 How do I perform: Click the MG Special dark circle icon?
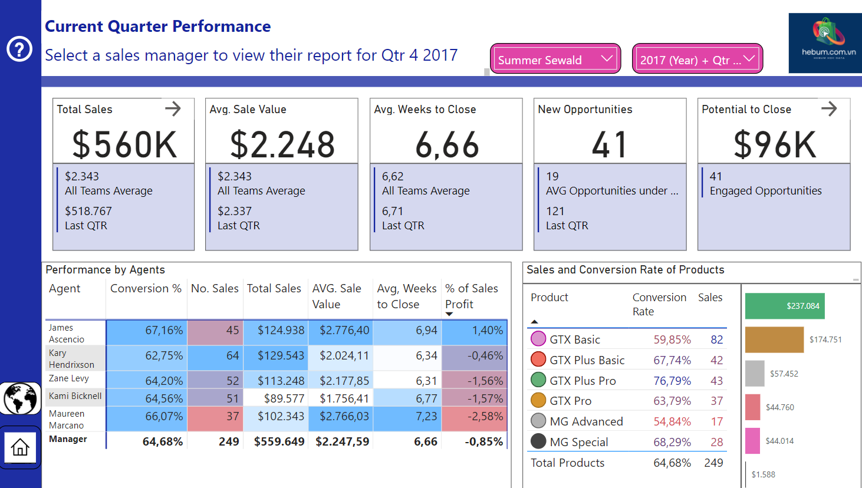pyautogui.click(x=538, y=441)
